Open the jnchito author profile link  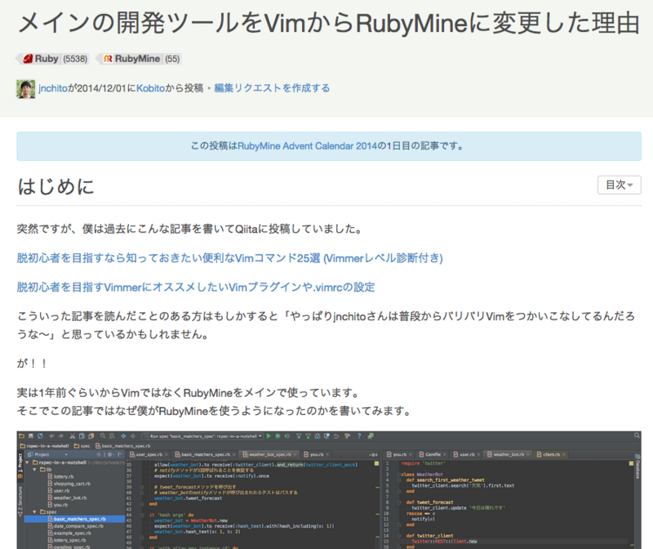tap(53, 88)
